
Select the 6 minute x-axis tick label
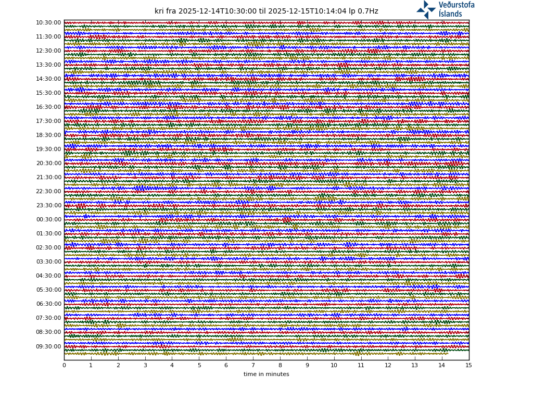click(x=226, y=366)
